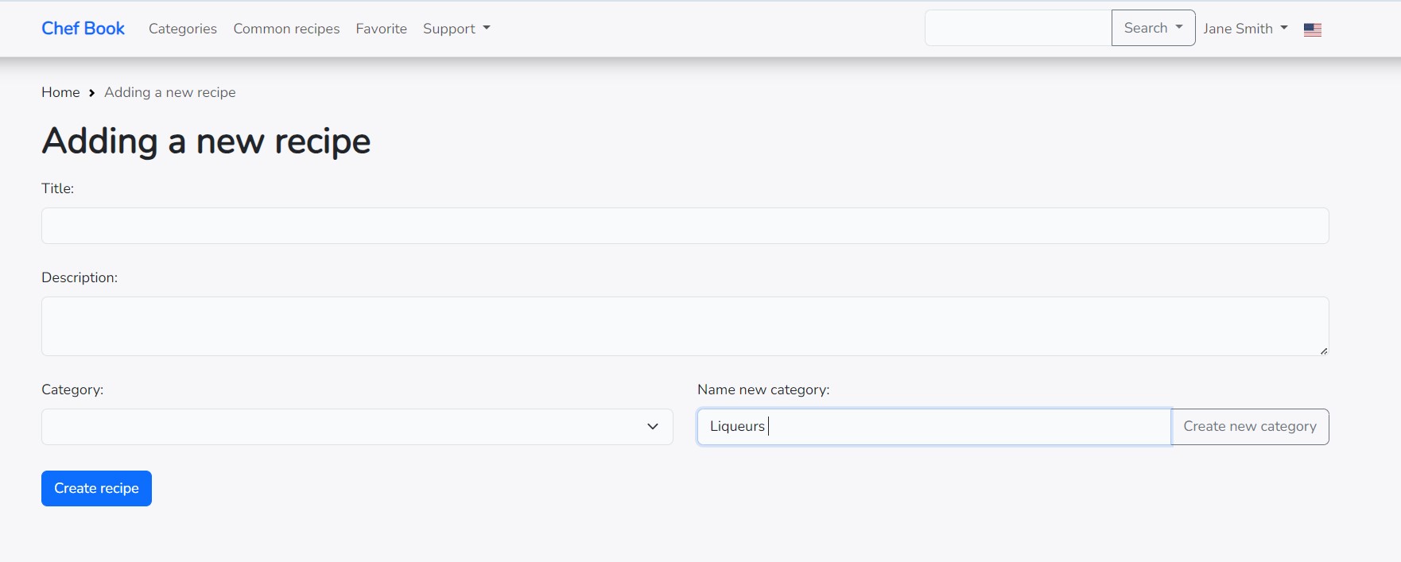Open the Search options dropdown button
Image resolution: width=1401 pixels, height=562 pixels.
tap(1152, 28)
